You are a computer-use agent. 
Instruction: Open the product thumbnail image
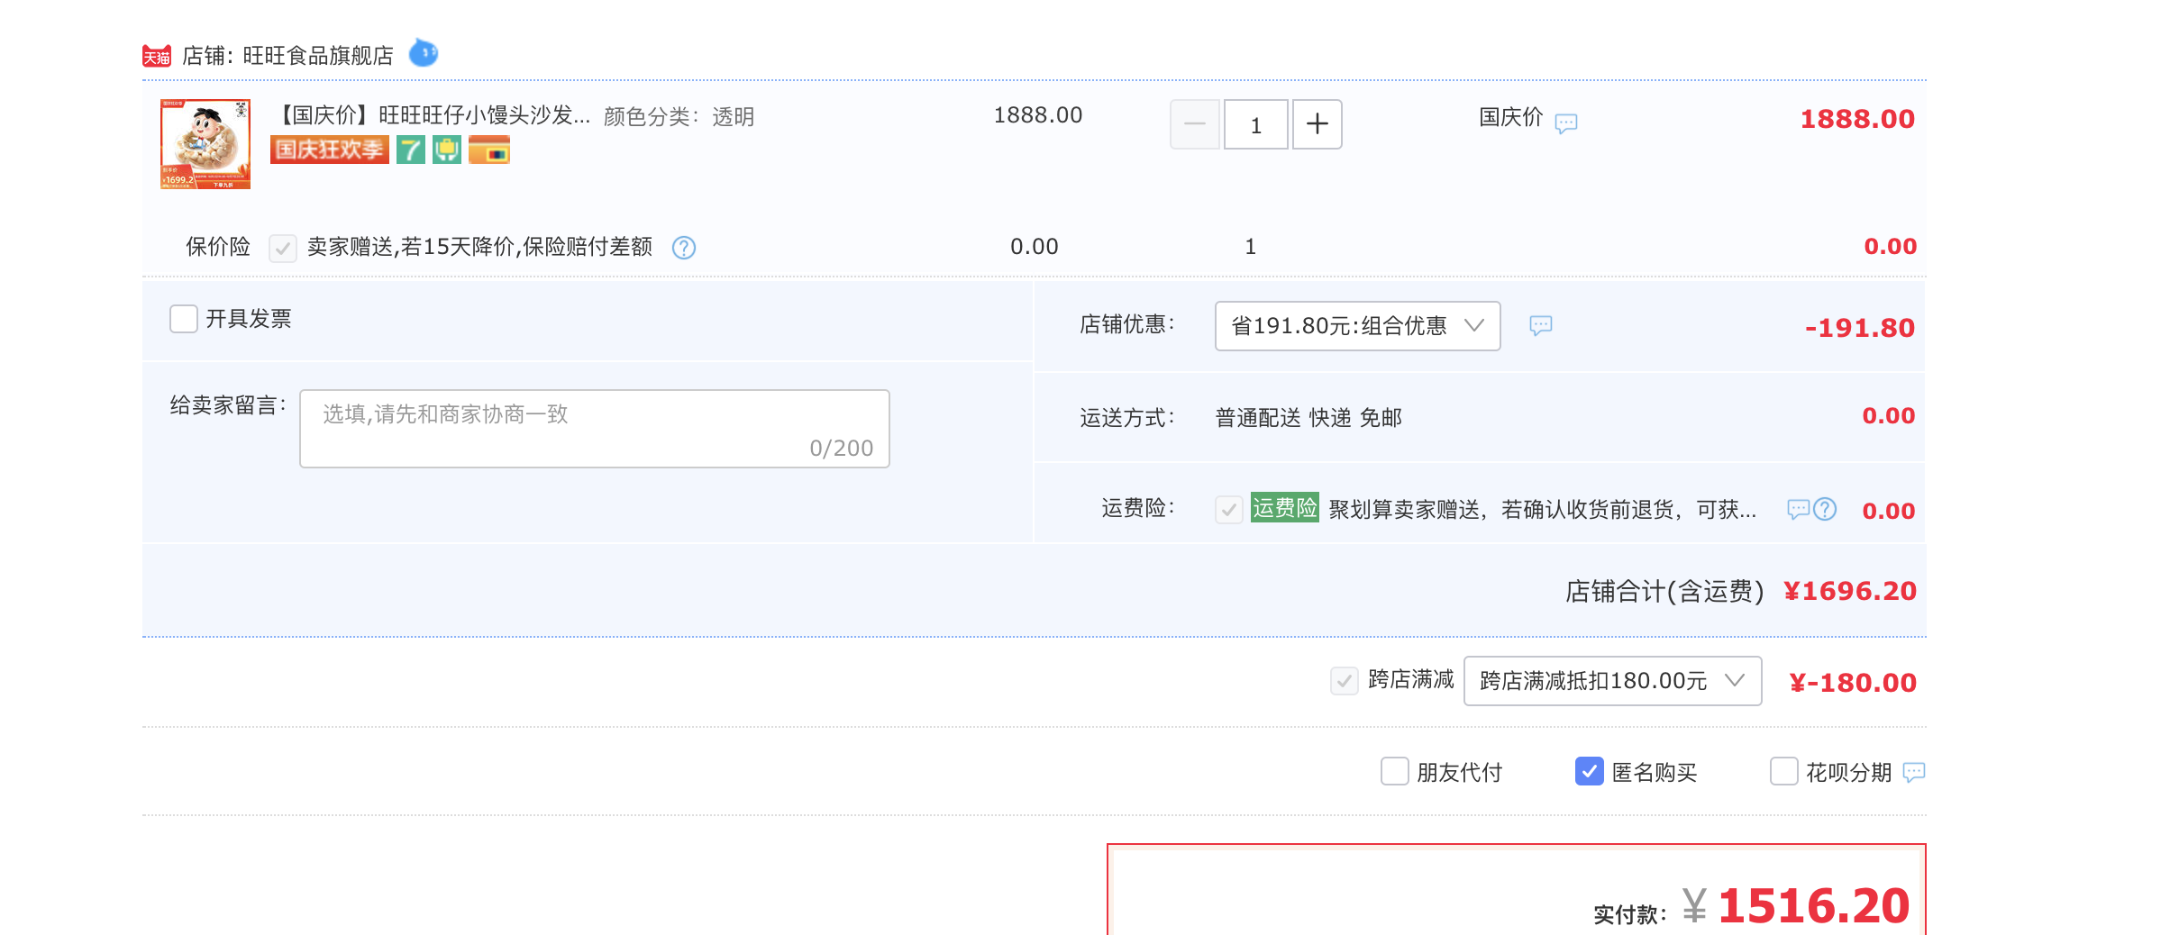(x=205, y=144)
